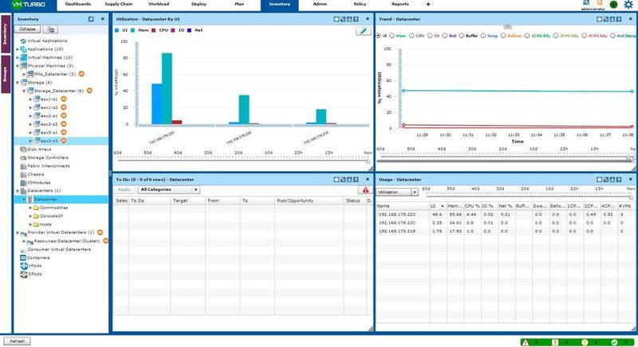638x347 pixels.
Task: Click the DPods icon in inventory tree
Action: 24,275
